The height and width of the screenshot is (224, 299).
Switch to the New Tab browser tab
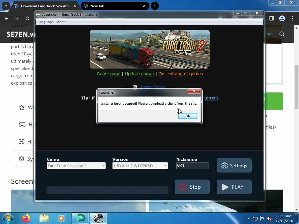(x=114, y=6)
